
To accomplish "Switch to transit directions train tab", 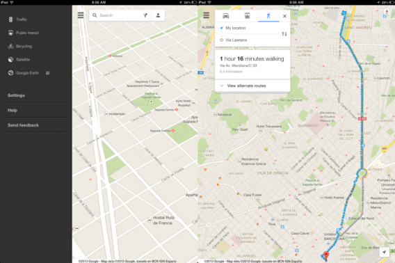I will tap(247, 16).
